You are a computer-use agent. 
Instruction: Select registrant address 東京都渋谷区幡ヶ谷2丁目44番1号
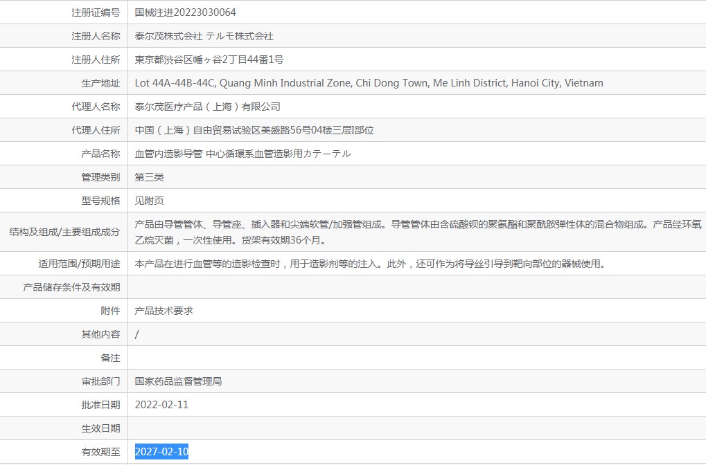tap(209, 60)
